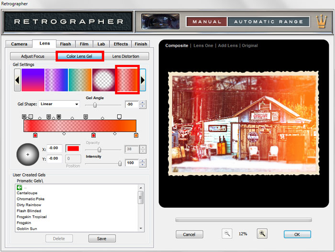Choose the violet-to-blue gel preset

56,80
